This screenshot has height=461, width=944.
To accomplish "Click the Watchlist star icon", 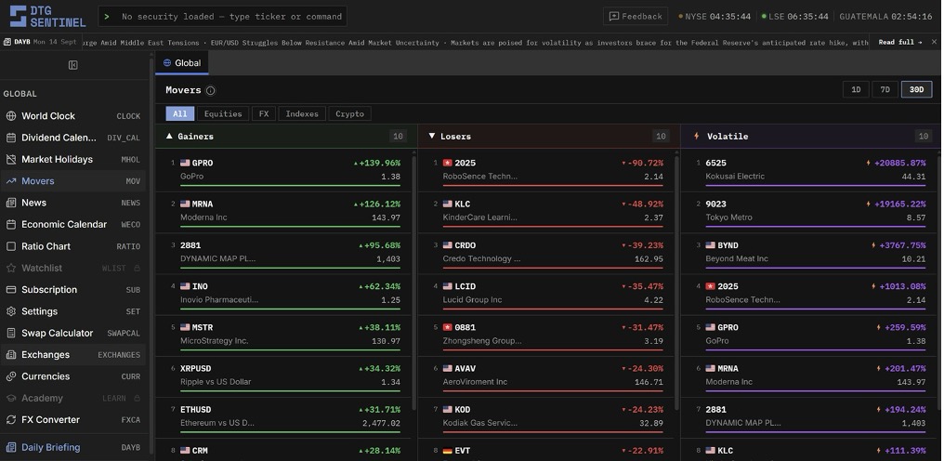I will coord(11,268).
